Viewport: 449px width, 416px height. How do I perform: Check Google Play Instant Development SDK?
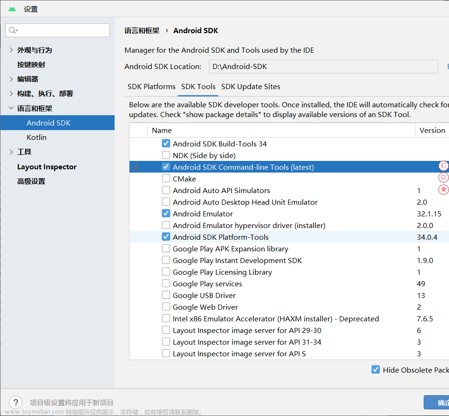(166, 260)
